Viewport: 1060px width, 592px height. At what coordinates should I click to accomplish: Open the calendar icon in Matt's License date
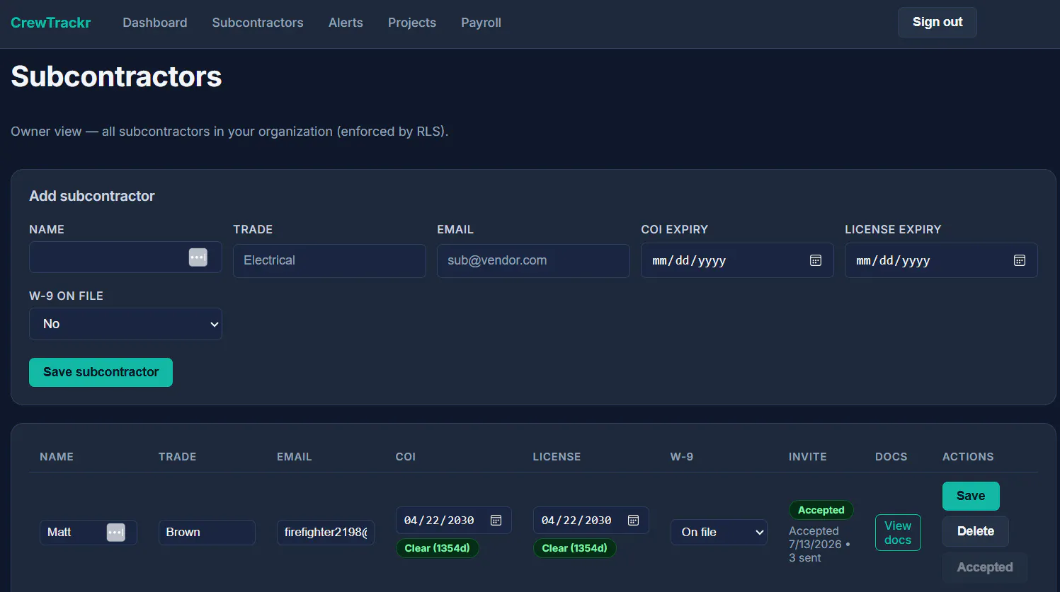point(634,521)
